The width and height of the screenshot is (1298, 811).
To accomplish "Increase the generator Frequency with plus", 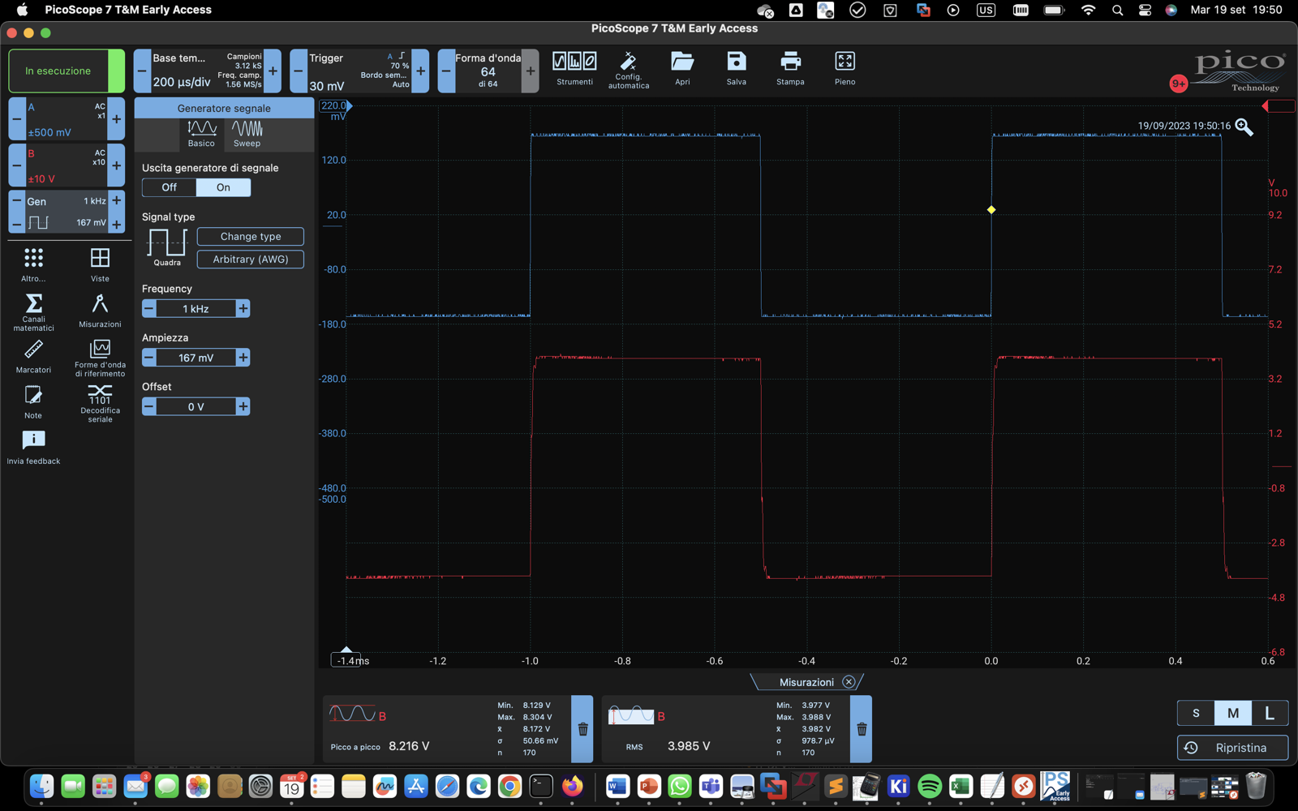I will (x=243, y=309).
